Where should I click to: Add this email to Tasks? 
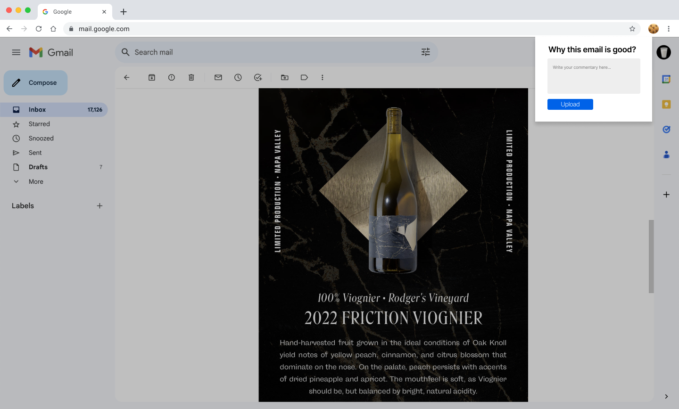(258, 77)
